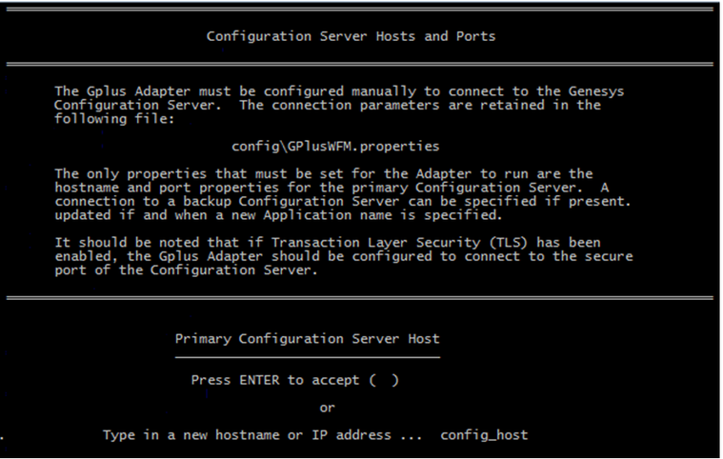Click 'port of the Configuration Server.' line
Screen dimensions: 723x459
tap(186, 270)
